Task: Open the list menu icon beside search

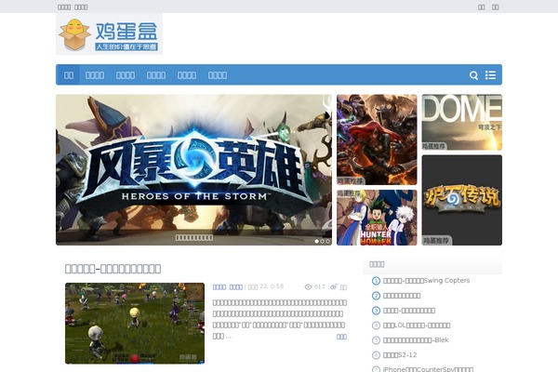Action: 490,75
